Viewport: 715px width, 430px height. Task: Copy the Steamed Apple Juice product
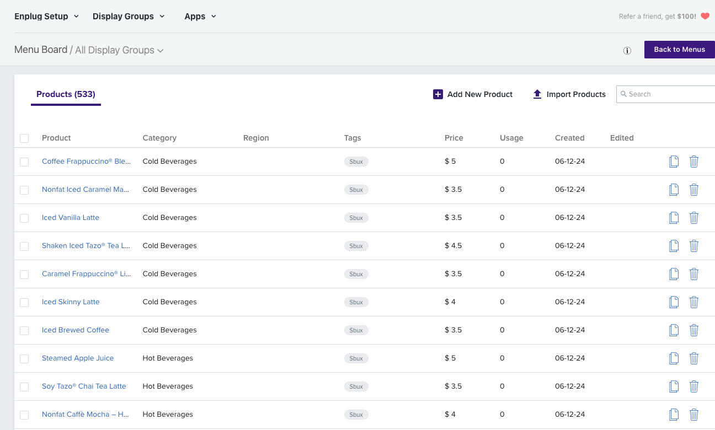pos(674,358)
